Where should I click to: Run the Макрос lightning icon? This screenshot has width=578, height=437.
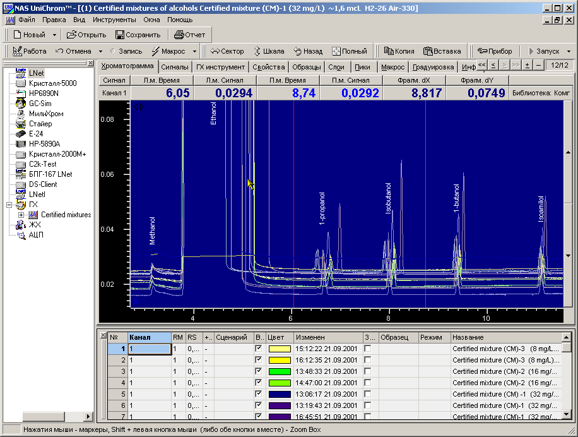(156, 51)
